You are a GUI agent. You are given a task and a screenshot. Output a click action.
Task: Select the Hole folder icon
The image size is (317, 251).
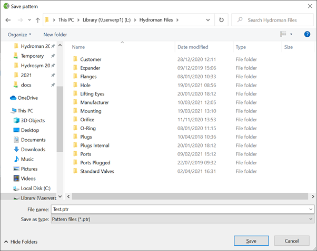(x=75, y=85)
